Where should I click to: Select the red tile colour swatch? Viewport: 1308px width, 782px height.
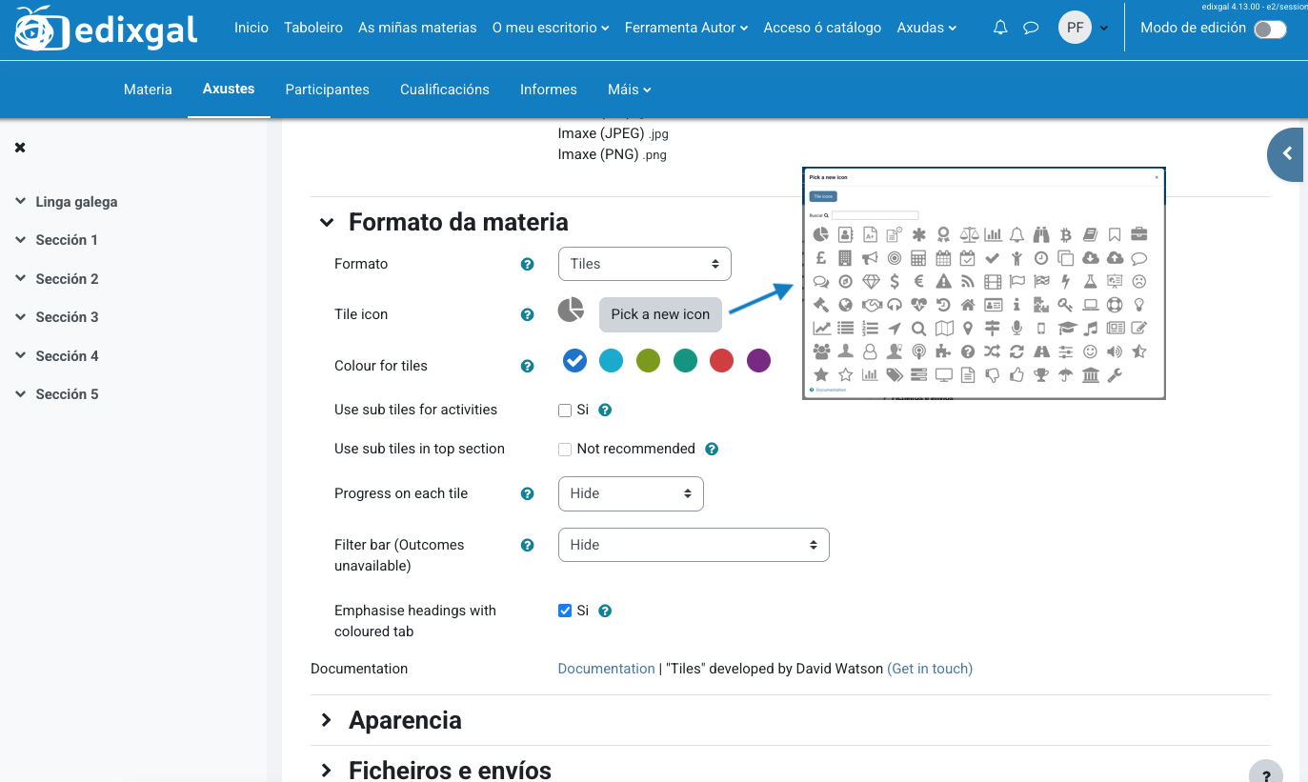[721, 361]
